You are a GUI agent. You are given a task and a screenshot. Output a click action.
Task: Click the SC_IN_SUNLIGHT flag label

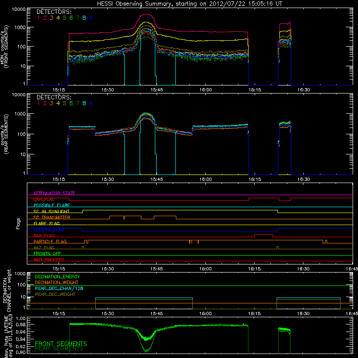point(51,211)
